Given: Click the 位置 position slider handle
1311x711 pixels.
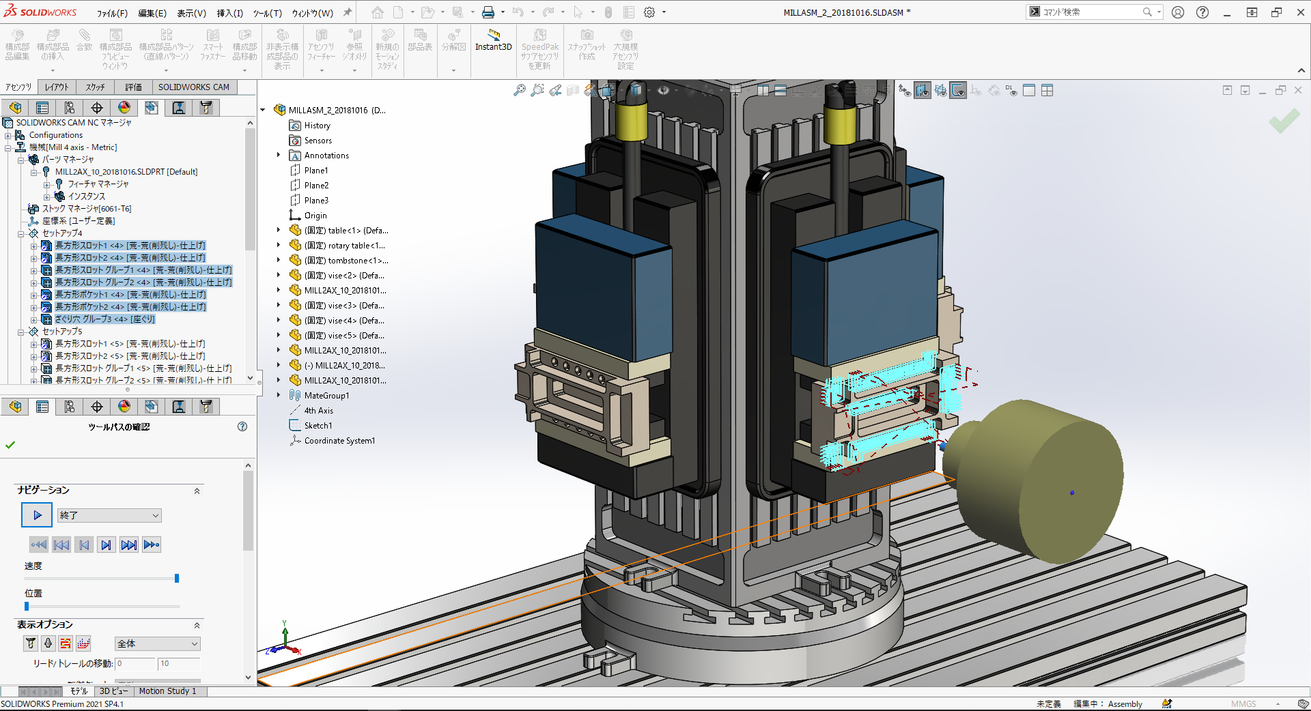Looking at the screenshot, I should (27, 606).
